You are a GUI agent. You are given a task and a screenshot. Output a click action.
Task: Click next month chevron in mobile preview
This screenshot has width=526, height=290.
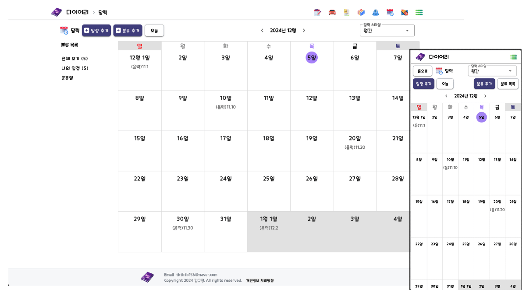point(485,96)
